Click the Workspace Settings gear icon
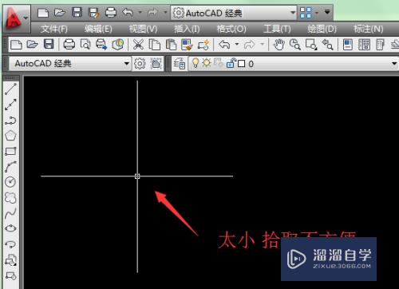 tap(140, 64)
